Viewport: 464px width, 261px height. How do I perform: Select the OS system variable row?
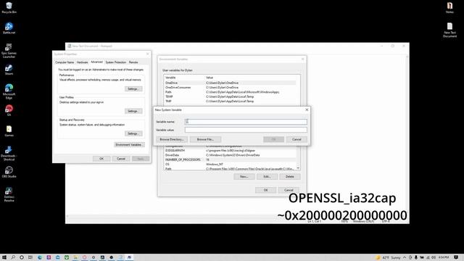(x=230, y=165)
